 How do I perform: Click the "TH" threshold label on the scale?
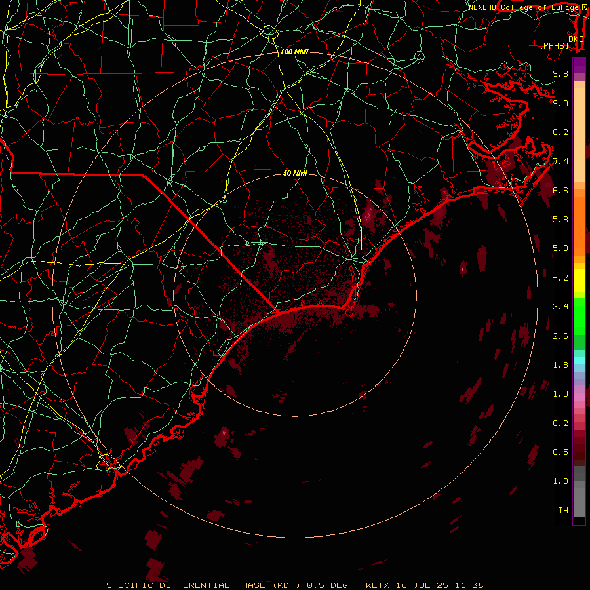(563, 511)
